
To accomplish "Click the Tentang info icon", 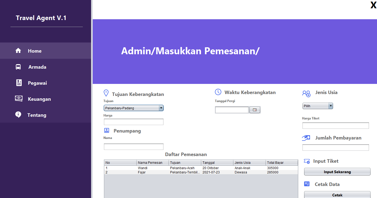I will point(18,115).
